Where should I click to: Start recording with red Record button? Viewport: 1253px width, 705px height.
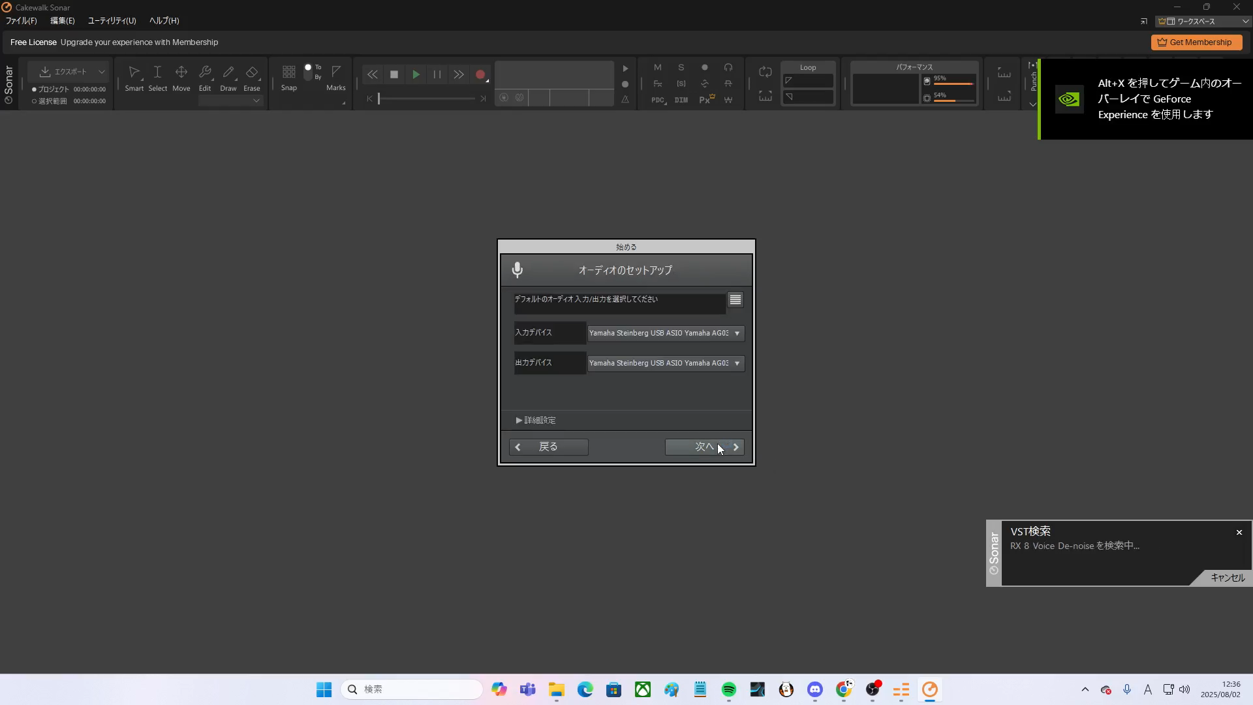click(x=480, y=74)
